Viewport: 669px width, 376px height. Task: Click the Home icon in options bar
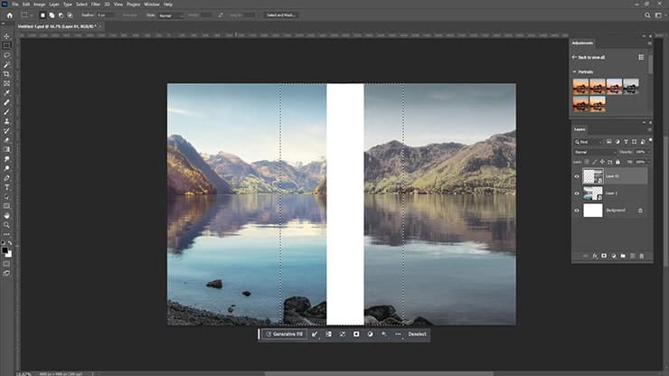(9, 15)
